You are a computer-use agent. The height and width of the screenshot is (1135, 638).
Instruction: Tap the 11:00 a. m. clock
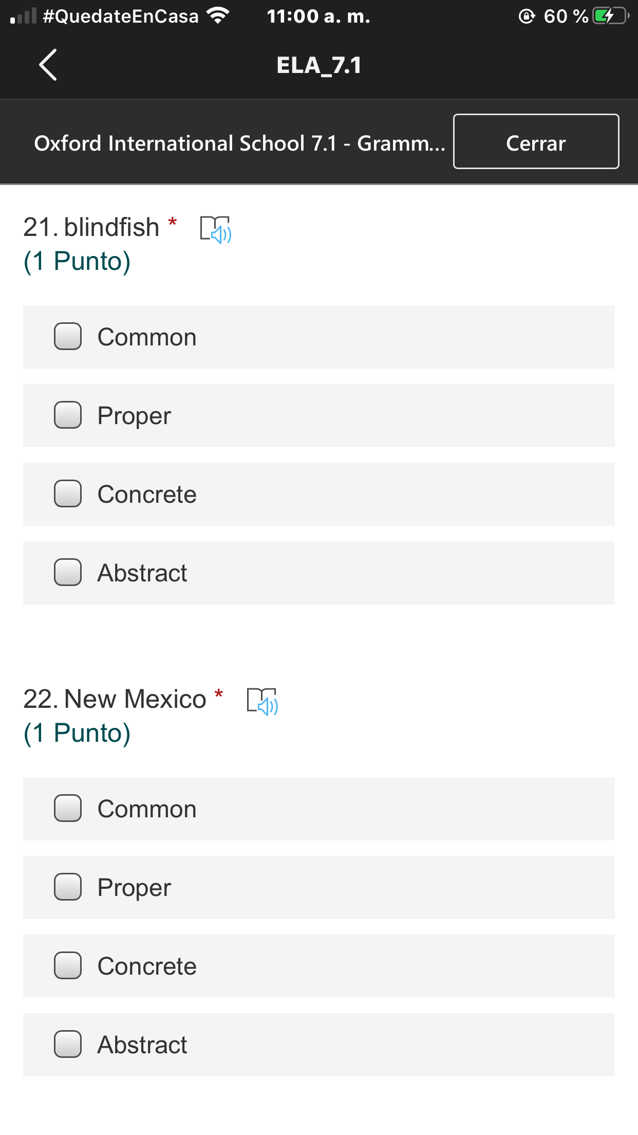pos(318,16)
